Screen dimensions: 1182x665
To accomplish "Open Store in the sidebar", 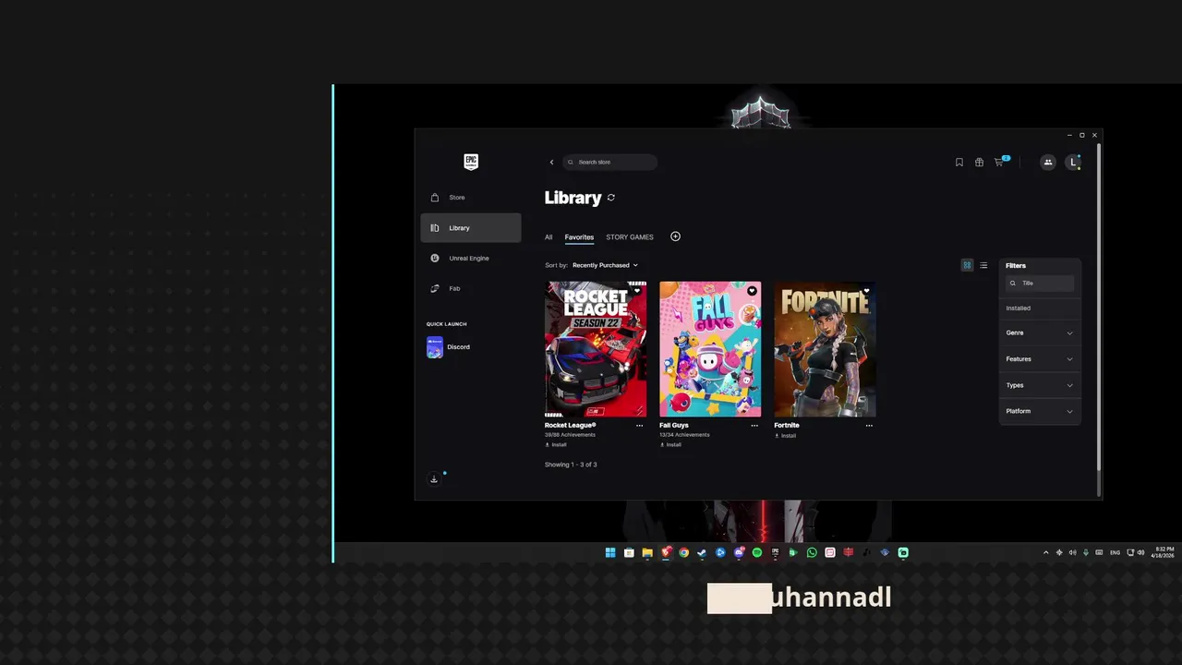I will (x=471, y=198).
